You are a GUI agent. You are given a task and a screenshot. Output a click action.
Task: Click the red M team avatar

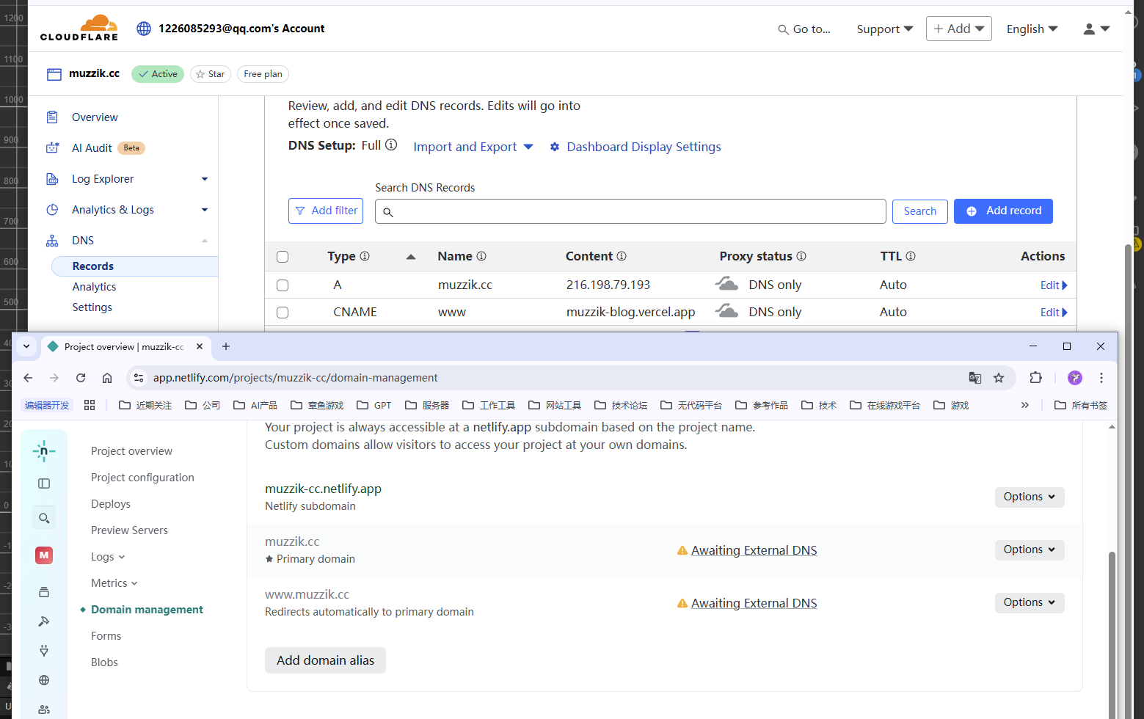coord(44,555)
